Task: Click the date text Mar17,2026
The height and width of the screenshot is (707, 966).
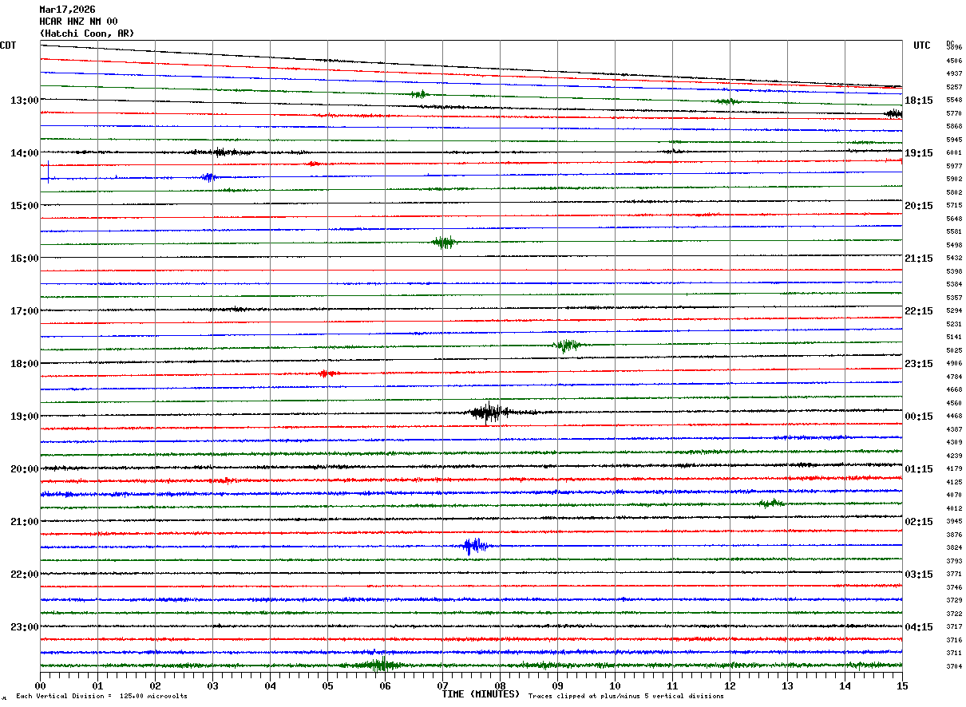Action: coord(67,10)
